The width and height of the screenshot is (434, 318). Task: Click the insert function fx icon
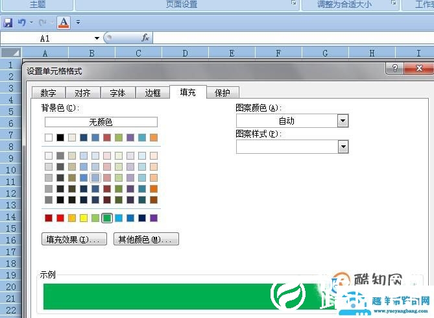[x=145, y=38]
